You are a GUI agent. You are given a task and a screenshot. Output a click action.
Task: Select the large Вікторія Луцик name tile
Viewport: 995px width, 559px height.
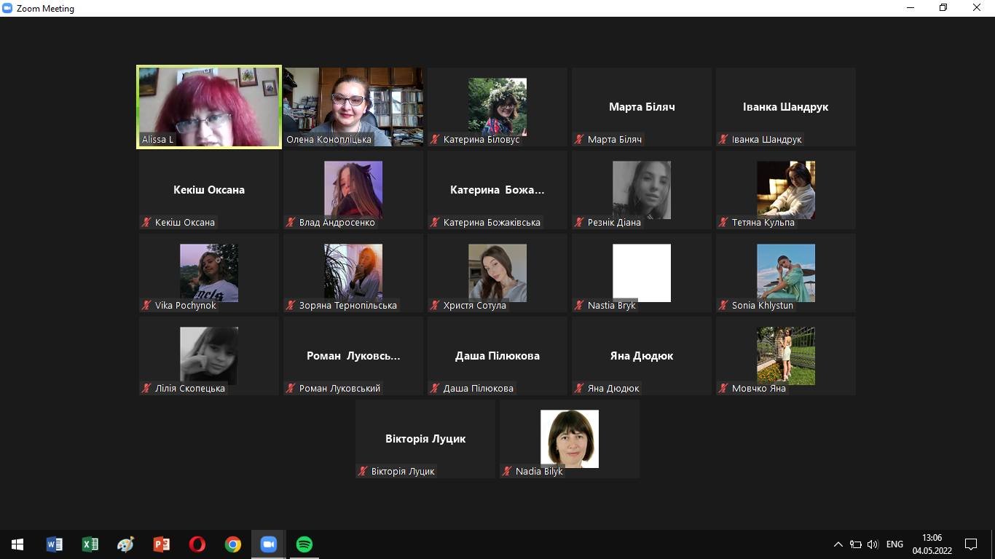tap(425, 439)
